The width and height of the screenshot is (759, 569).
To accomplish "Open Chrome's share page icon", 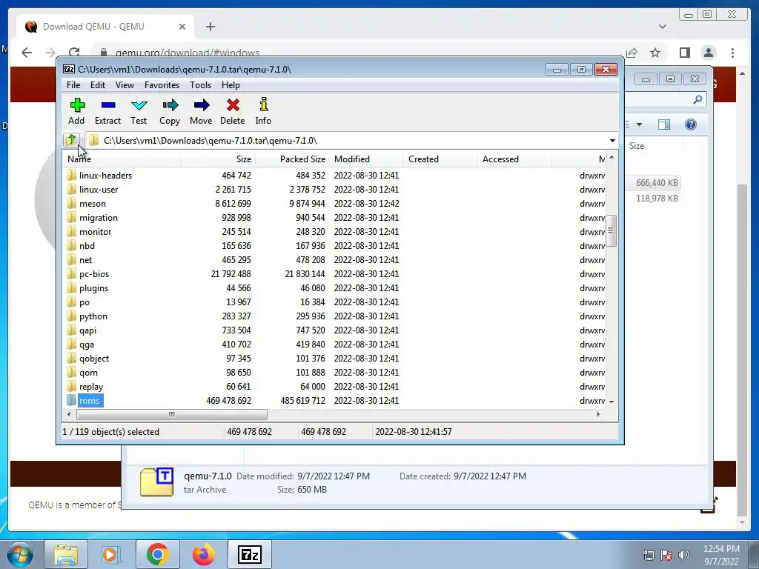I will point(632,53).
